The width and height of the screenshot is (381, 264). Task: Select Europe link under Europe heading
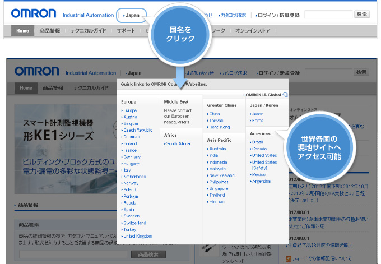click(129, 110)
